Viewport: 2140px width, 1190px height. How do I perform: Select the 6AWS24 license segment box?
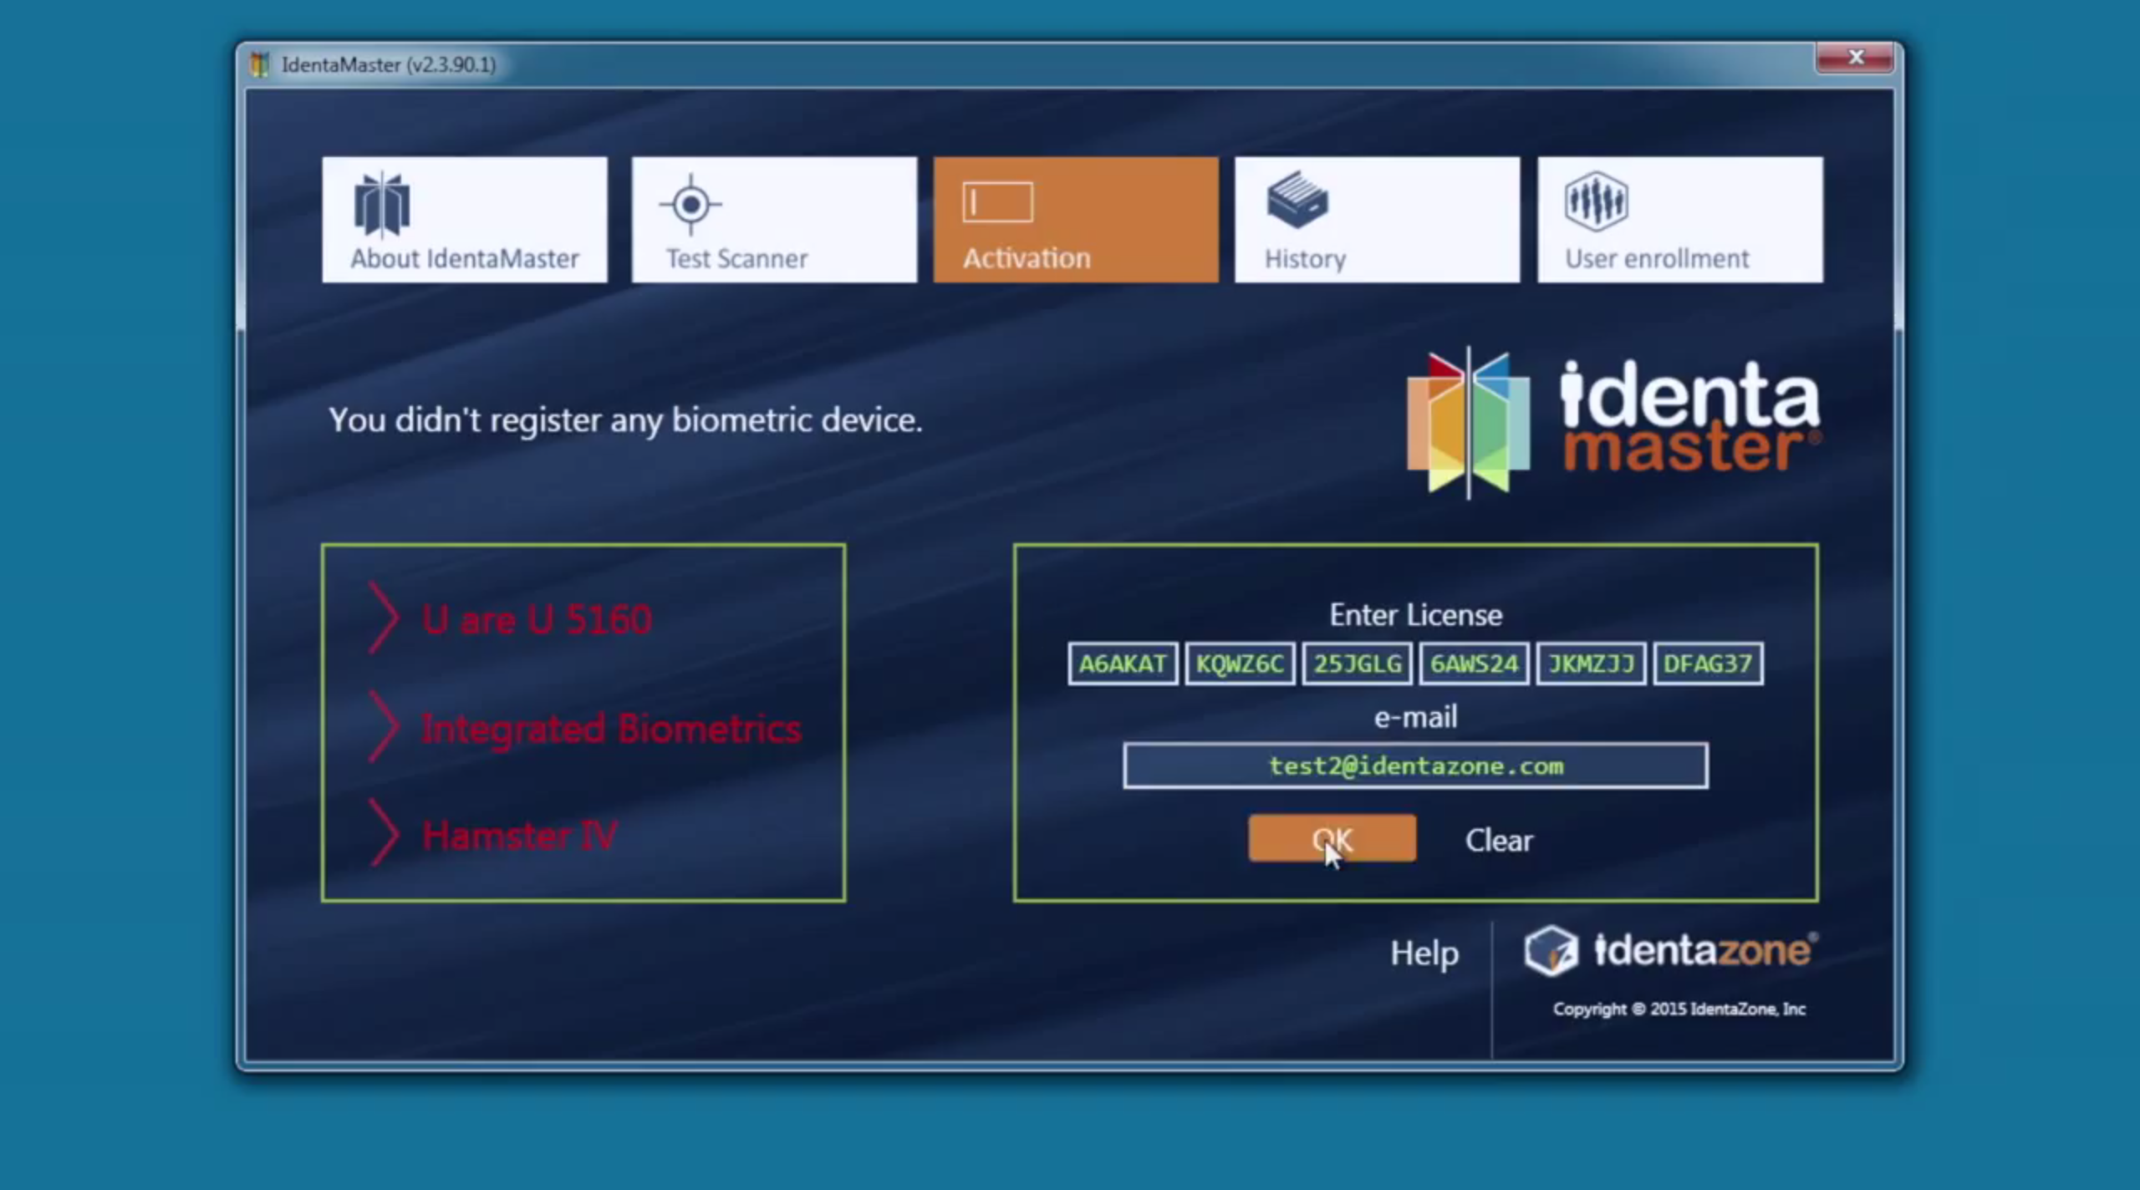pyautogui.click(x=1474, y=664)
